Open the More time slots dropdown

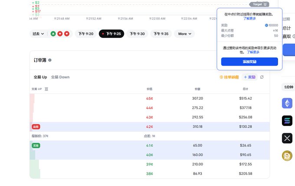point(184,34)
